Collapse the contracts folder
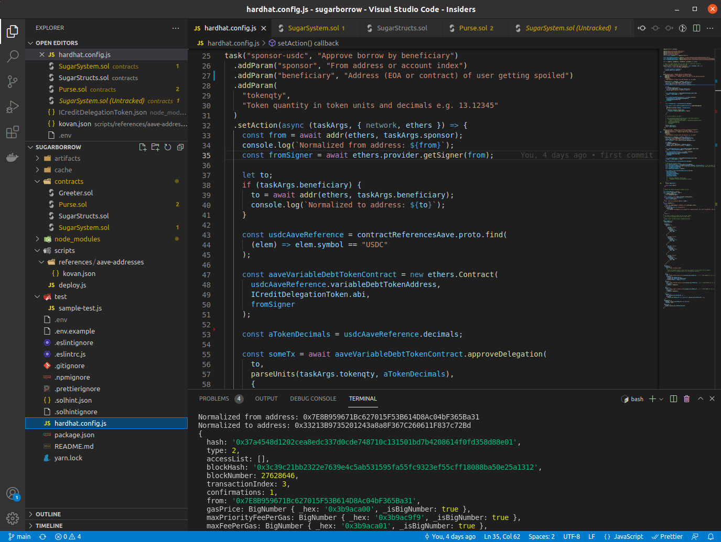Viewport: 721px width, 542px height. coord(37,181)
